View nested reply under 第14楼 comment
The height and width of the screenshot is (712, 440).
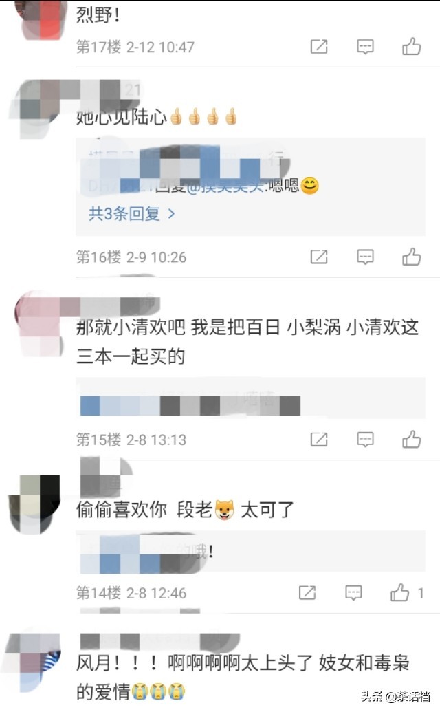pyautogui.click(x=250, y=551)
